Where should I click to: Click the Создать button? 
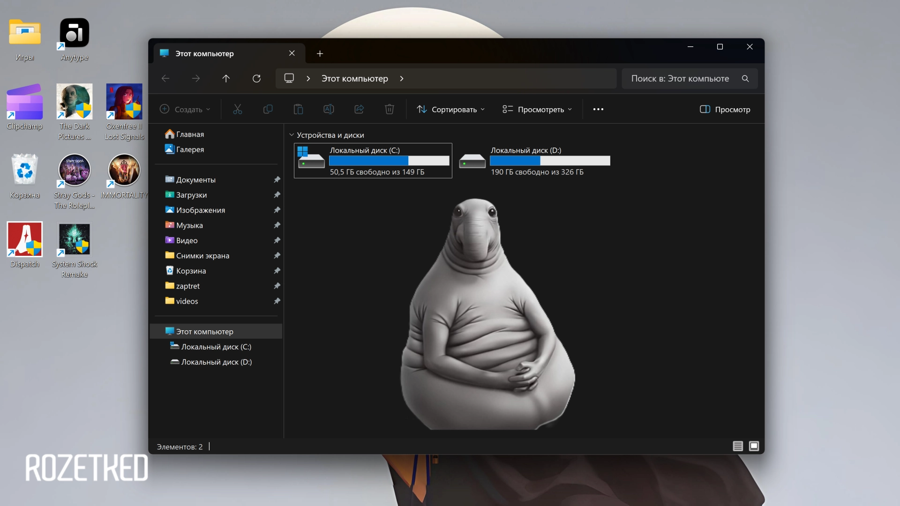tap(185, 109)
